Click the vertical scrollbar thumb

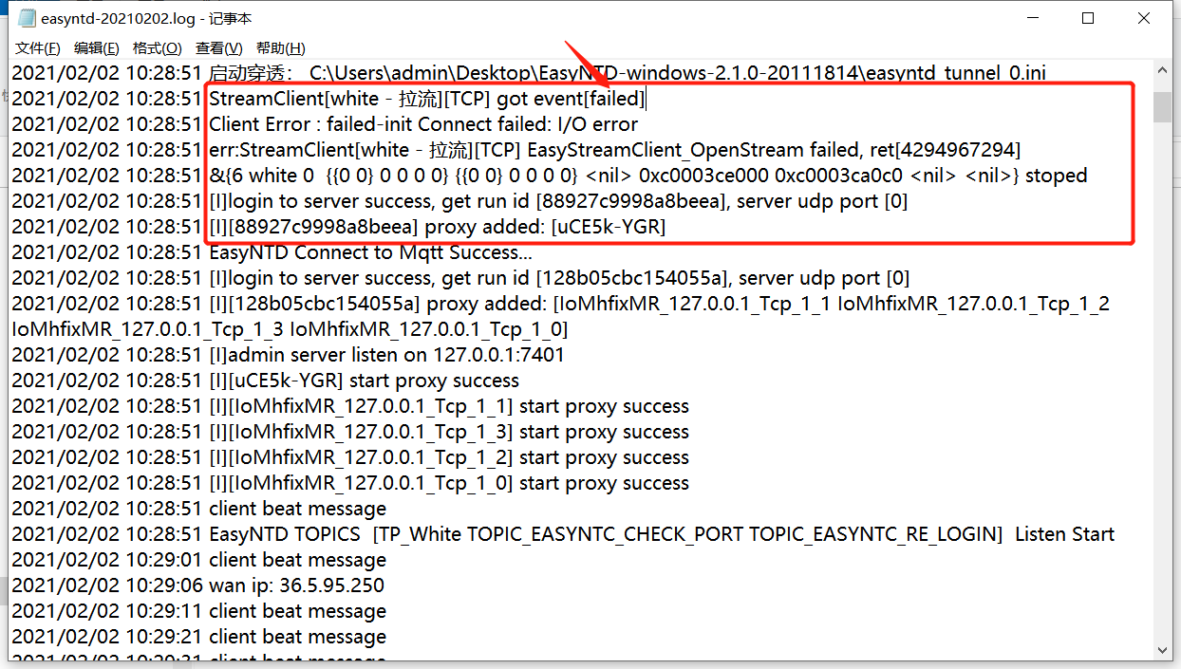coord(1162,106)
